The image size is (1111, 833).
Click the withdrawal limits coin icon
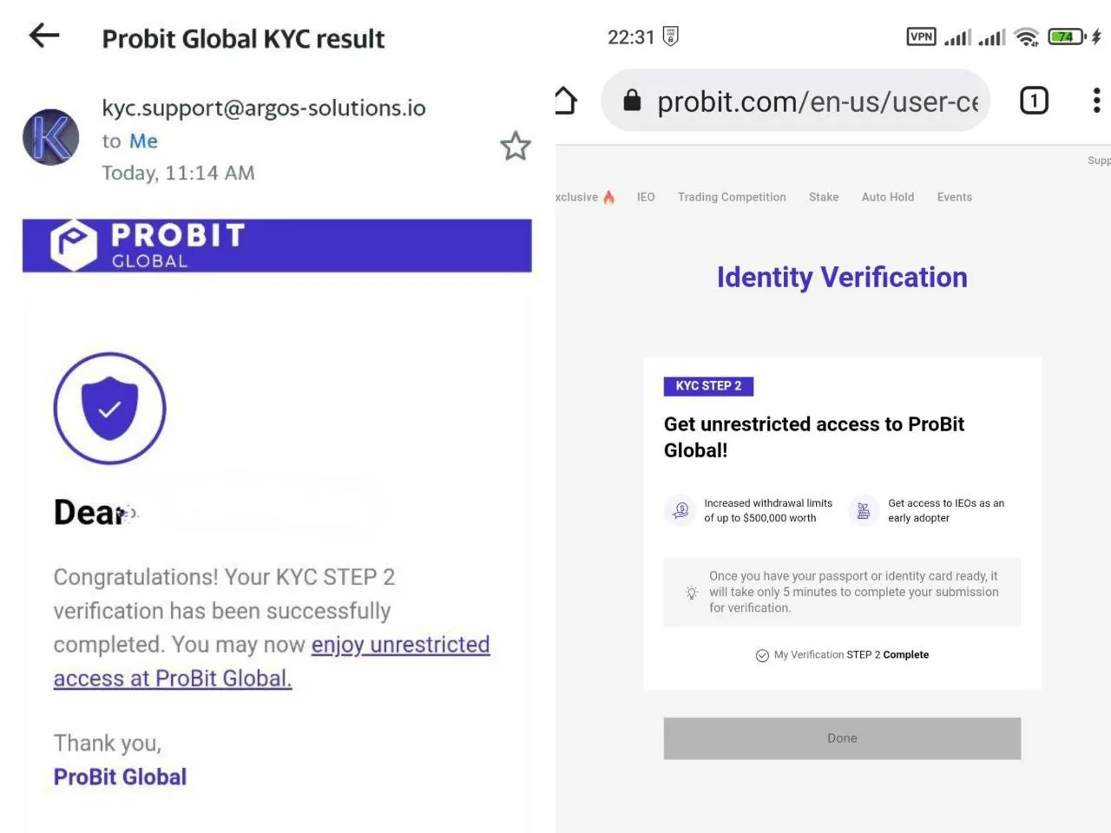click(x=681, y=510)
